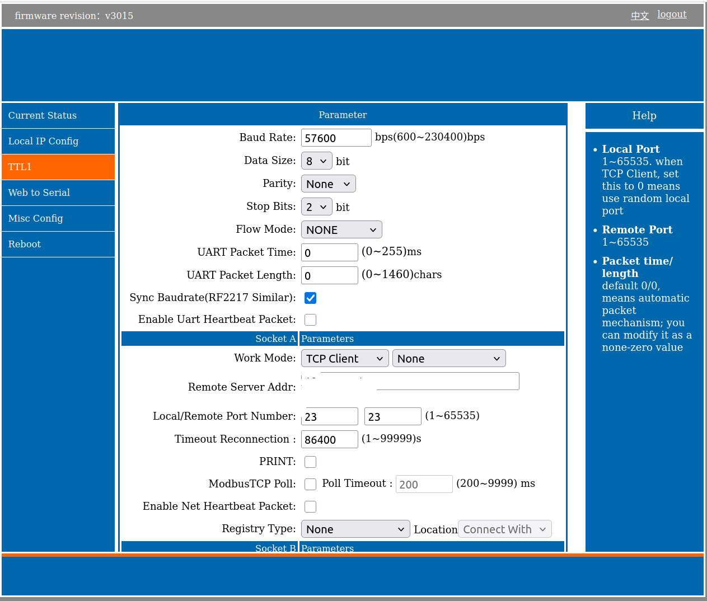Image resolution: width=707 pixels, height=601 pixels.
Task: Expand the Flow Mode dropdown
Action: (341, 230)
